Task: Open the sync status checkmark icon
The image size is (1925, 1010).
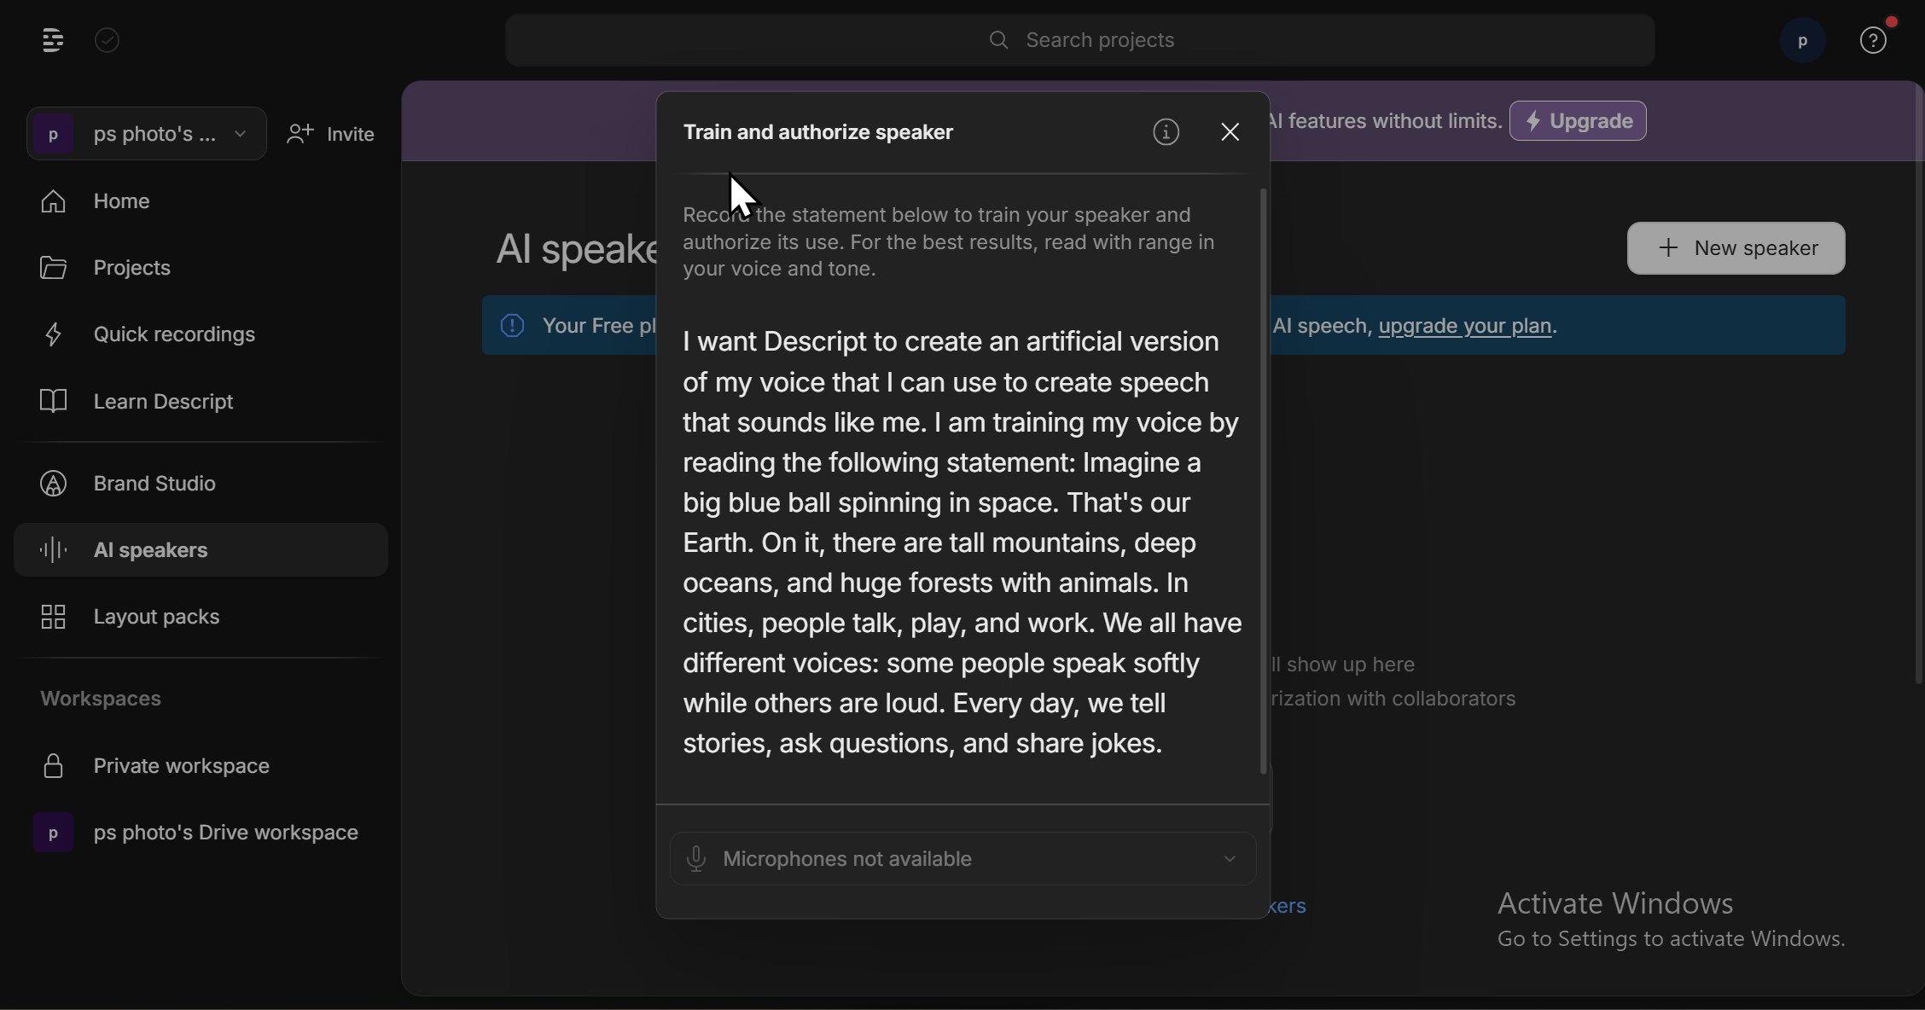Action: tap(108, 40)
